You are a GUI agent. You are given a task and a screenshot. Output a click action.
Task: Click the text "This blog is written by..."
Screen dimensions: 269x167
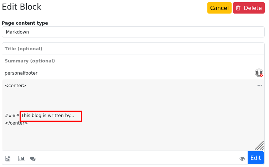(48, 116)
